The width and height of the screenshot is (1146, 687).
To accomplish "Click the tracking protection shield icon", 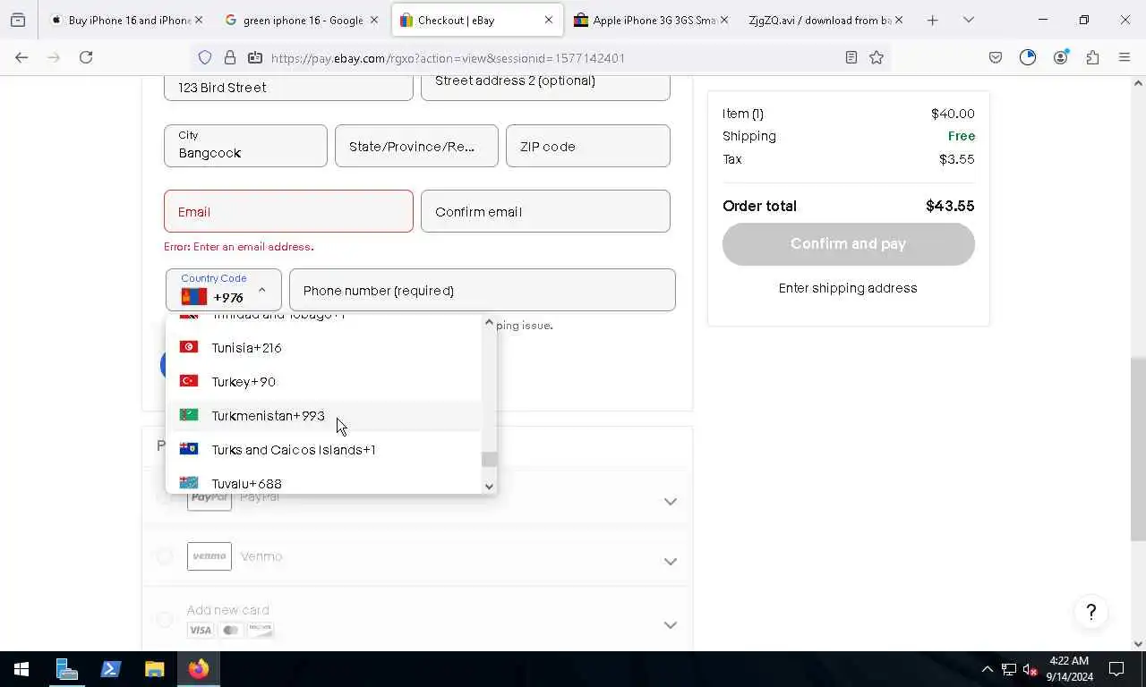I will pyautogui.click(x=205, y=57).
